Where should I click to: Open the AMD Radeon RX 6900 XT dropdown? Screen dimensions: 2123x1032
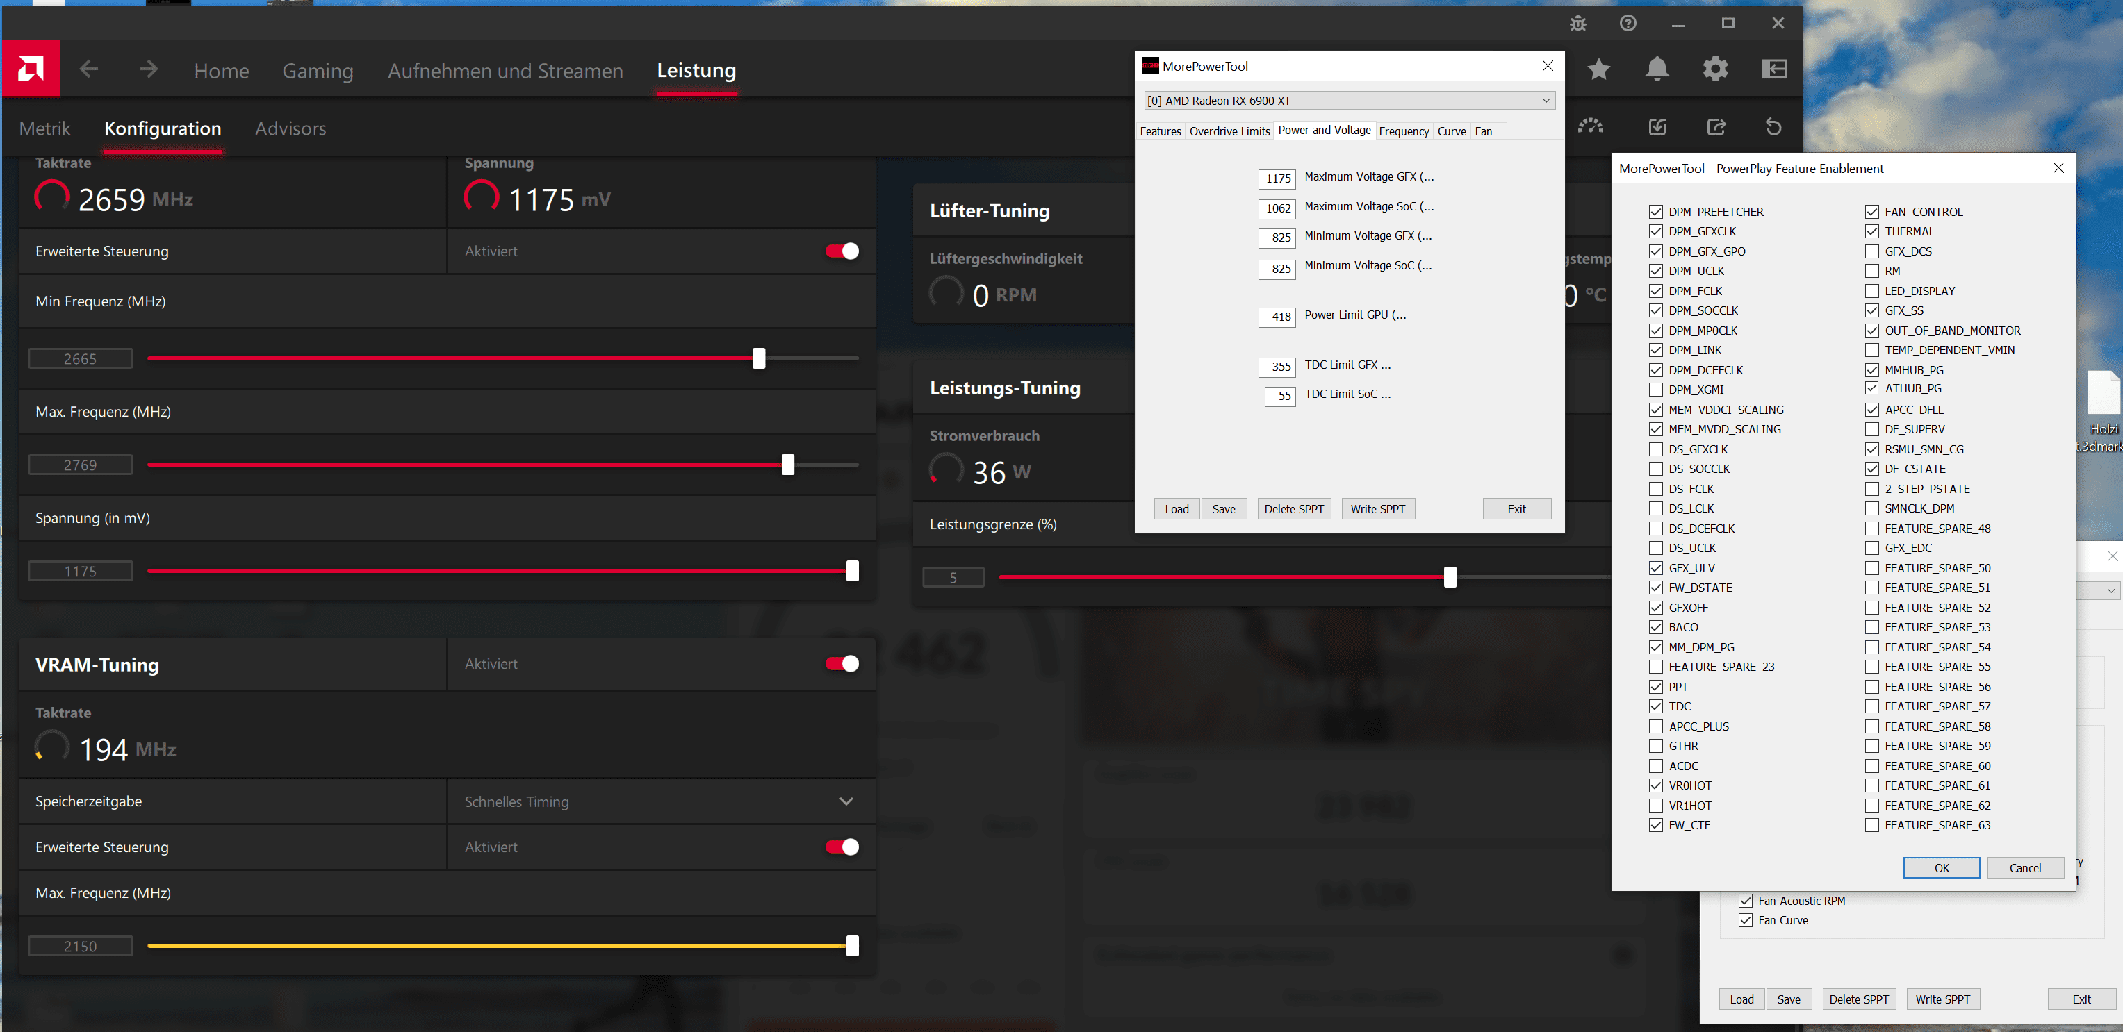coord(1349,101)
